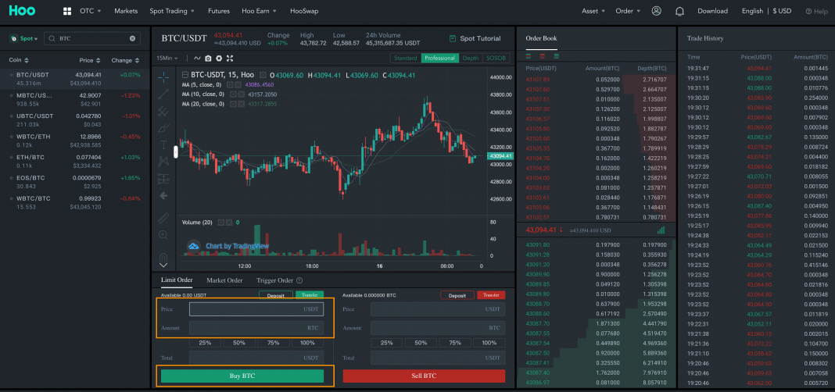Toggle visibility of Volume 20 indicator

220,223
